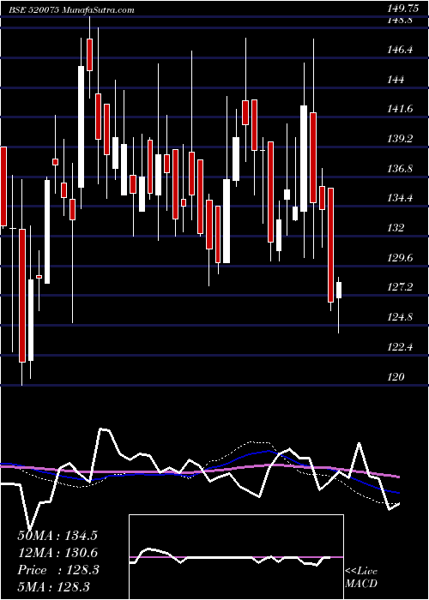Click the 12MA : 130.6 readout
The height and width of the screenshot is (600, 429).
tap(57, 553)
